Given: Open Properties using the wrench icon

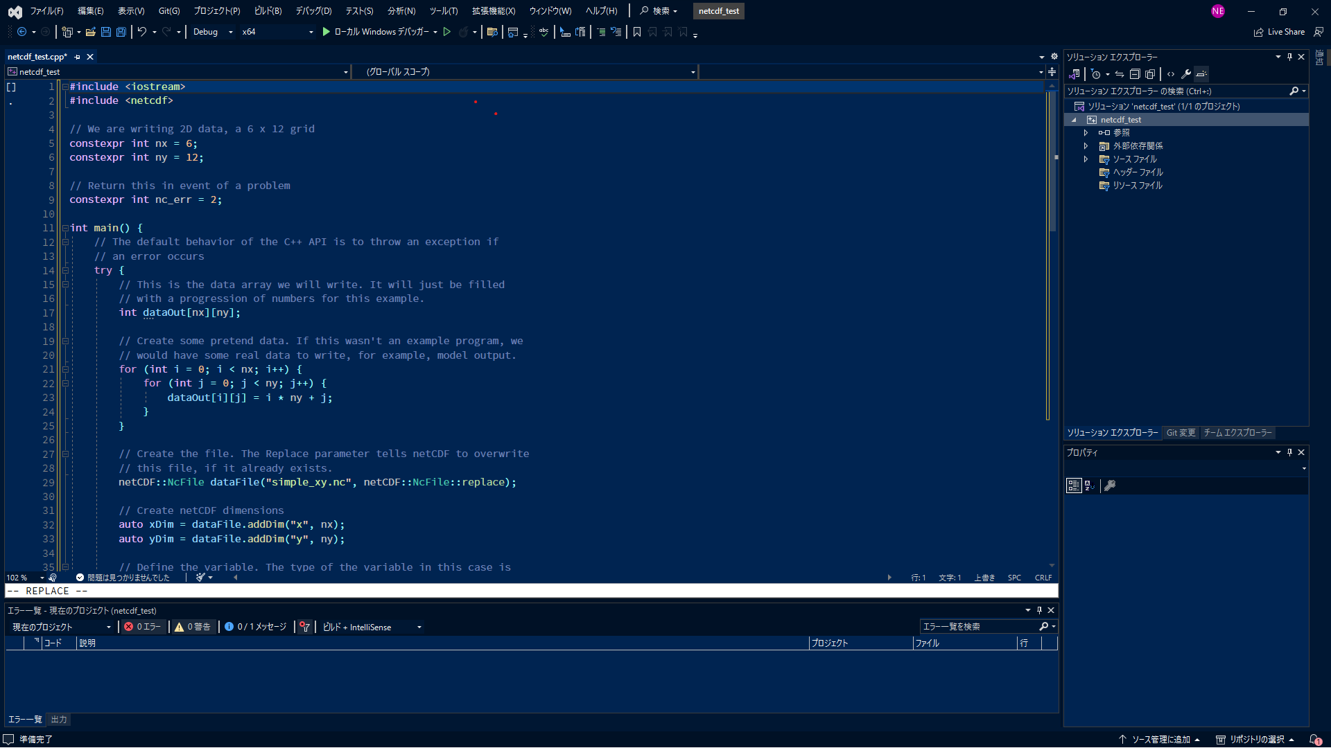Looking at the screenshot, I should tap(1186, 74).
